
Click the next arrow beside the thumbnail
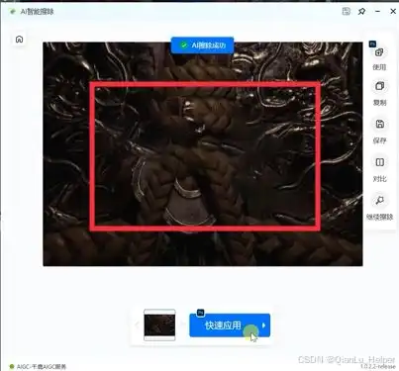click(x=182, y=325)
